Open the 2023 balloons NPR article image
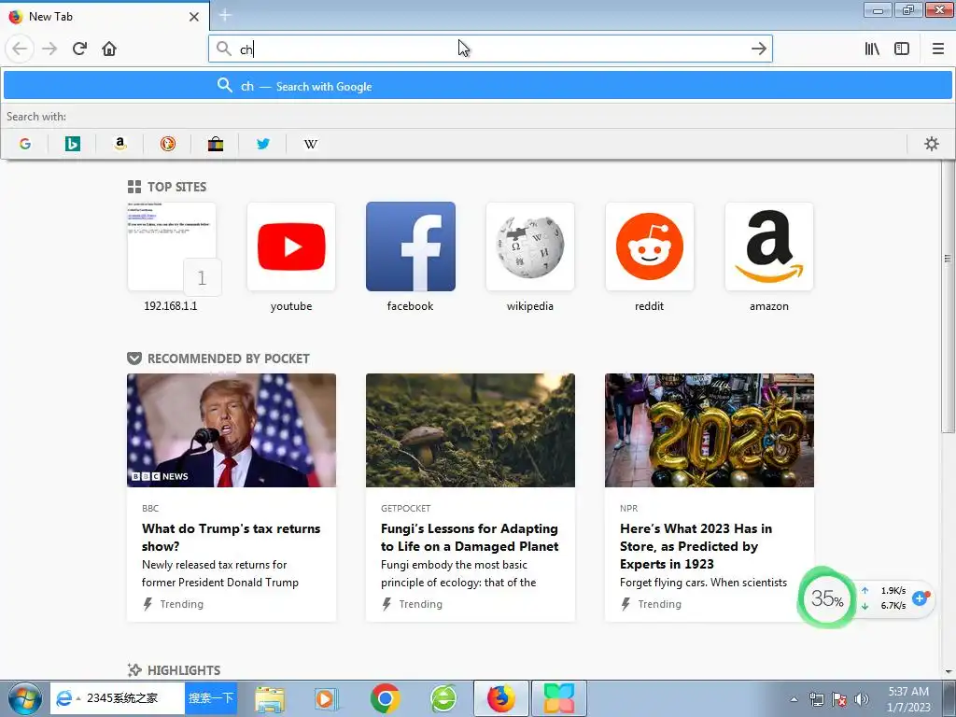 point(710,429)
